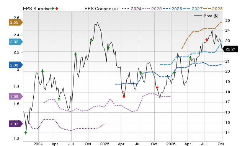Toggle the 2027 dashed line legend entry

tap(193, 9)
